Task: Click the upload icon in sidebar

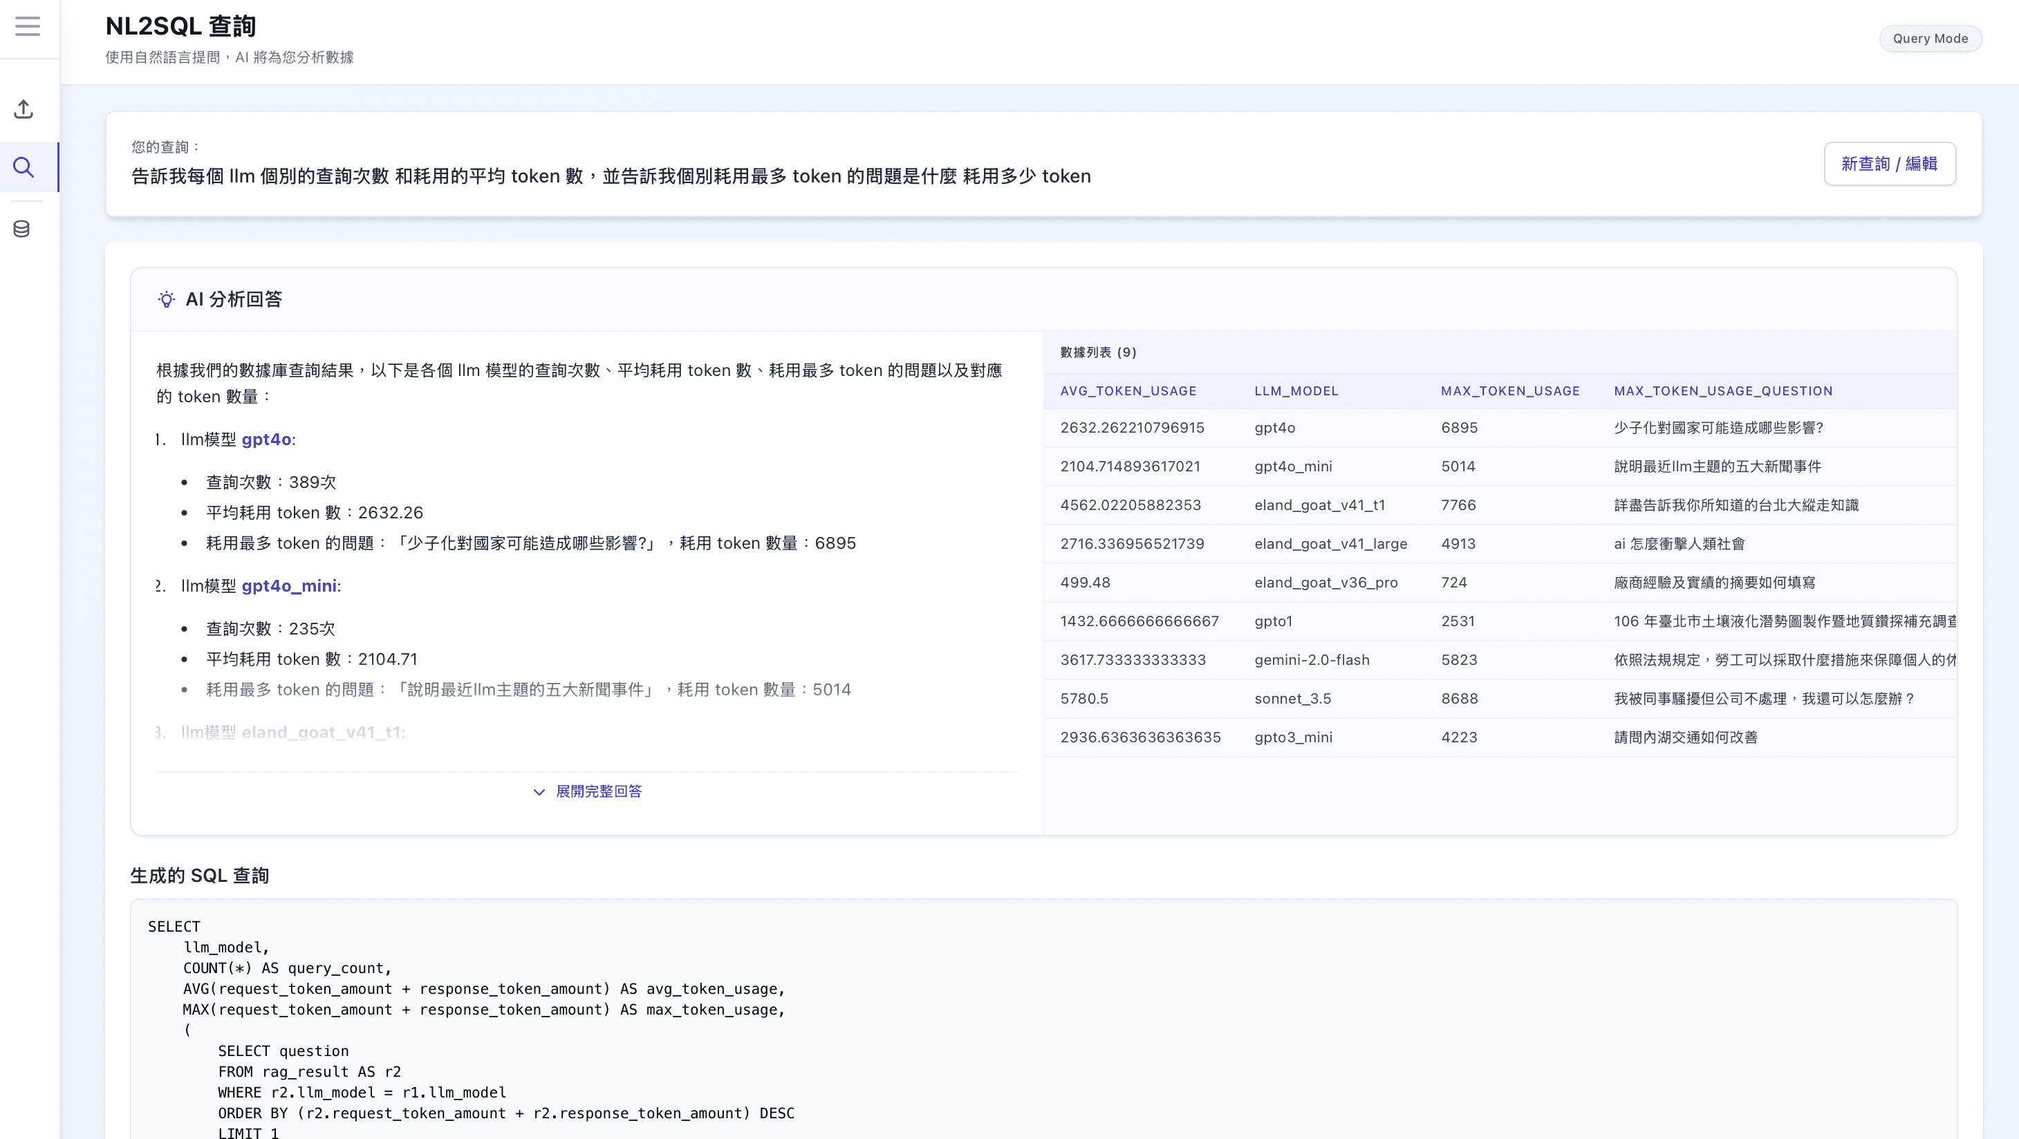Action: [x=24, y=109]
